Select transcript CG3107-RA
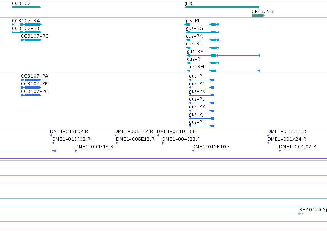This screenshot has height=231, width=327. 27,25
